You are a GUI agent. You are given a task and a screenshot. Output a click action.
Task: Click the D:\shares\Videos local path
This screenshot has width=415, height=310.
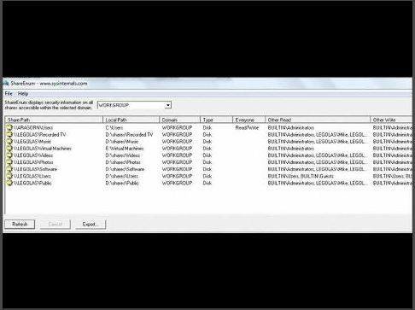point(123,155)
